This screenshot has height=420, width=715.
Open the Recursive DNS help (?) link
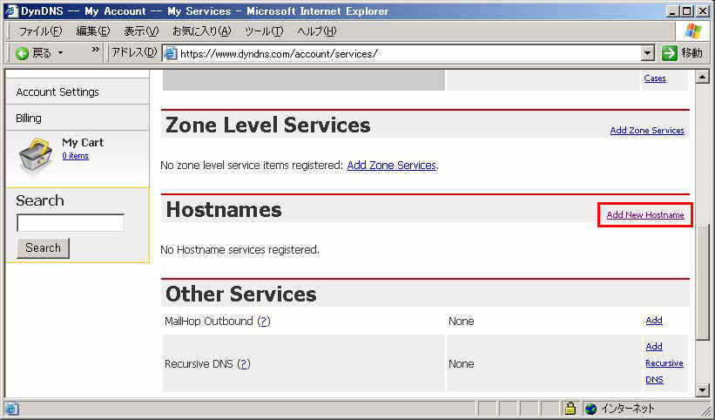coord(244,364)
